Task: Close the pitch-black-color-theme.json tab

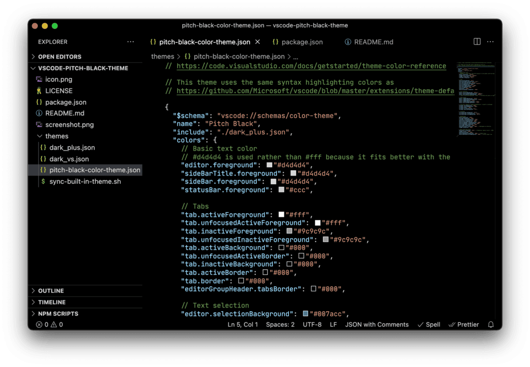Action: pyautogui.click(x=258, y=41)
